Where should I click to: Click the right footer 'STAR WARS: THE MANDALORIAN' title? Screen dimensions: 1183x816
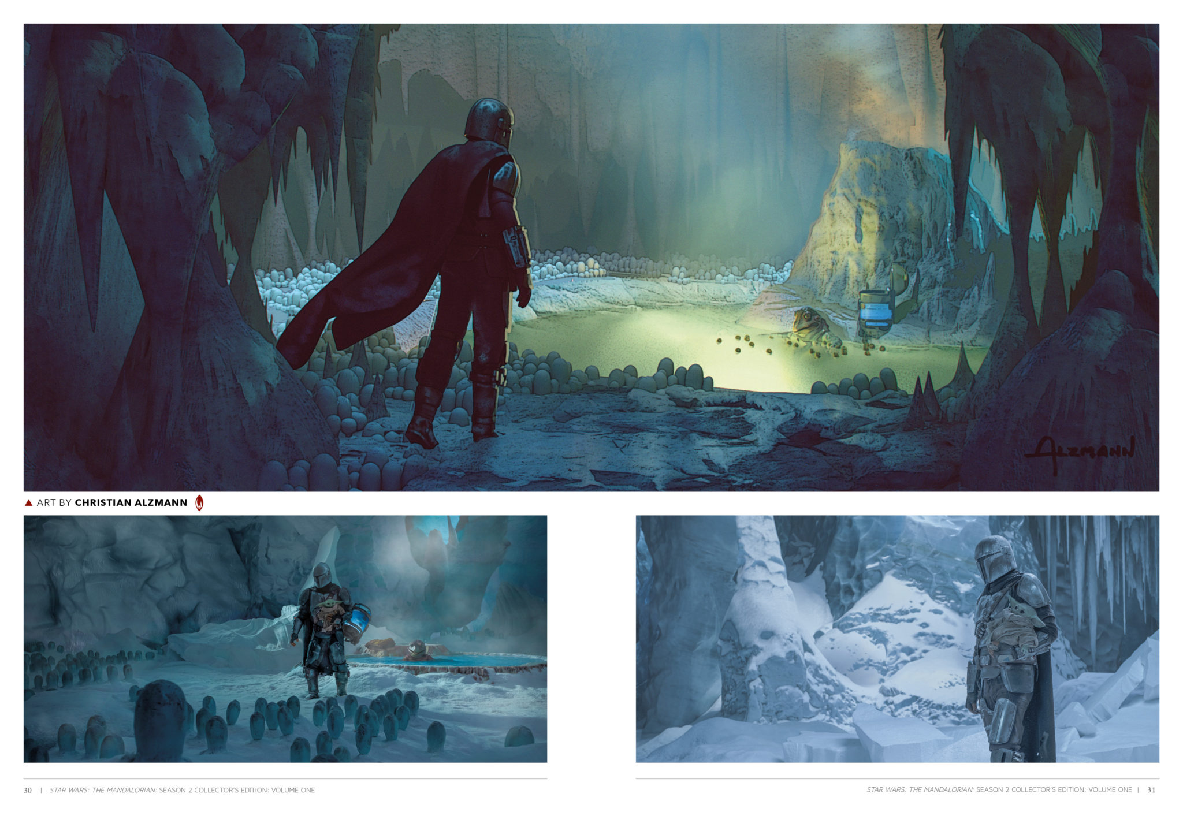tap(920, 790)
